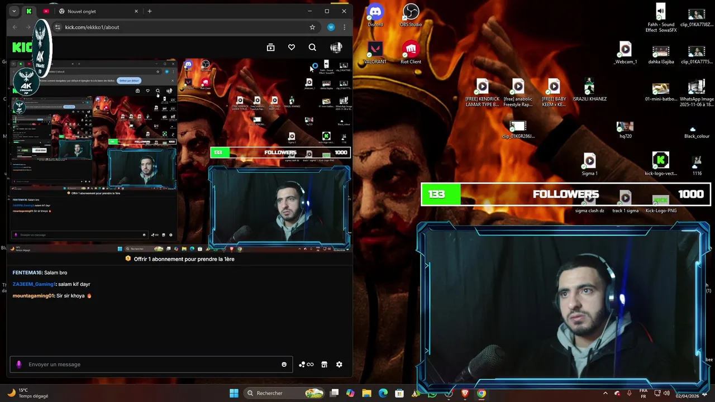
Task: Open Task View on taskbar
Action: coord(334,393)
